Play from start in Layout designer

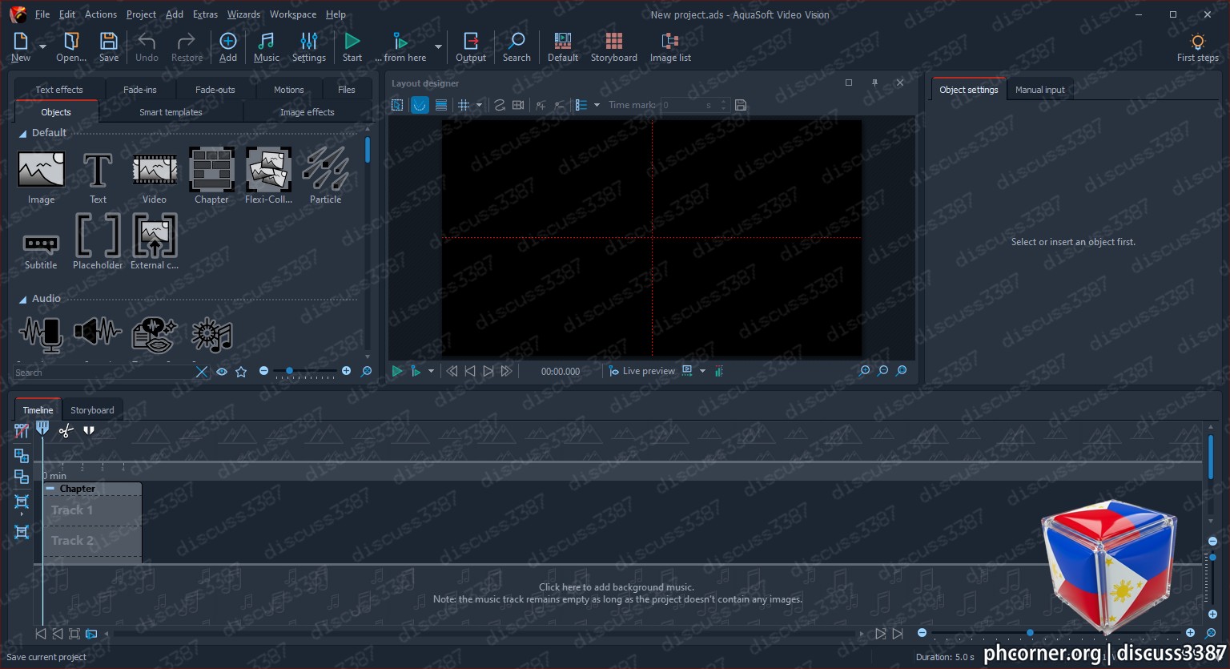pos(396,371)
